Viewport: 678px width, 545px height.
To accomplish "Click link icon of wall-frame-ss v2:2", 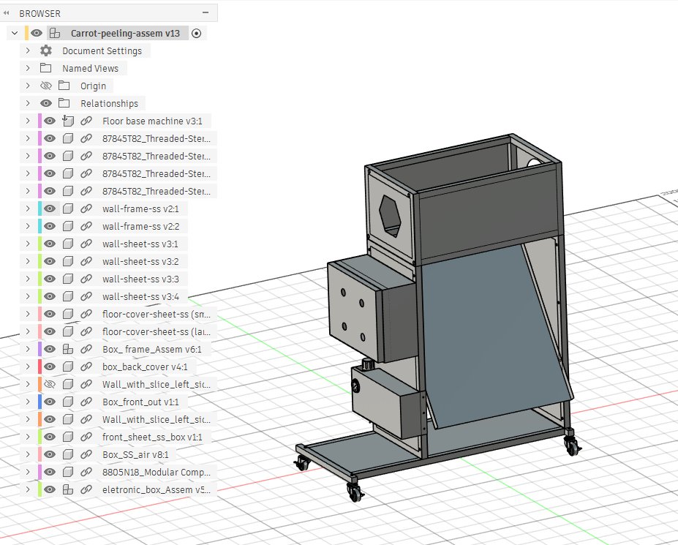I will [x=86, y=226].
